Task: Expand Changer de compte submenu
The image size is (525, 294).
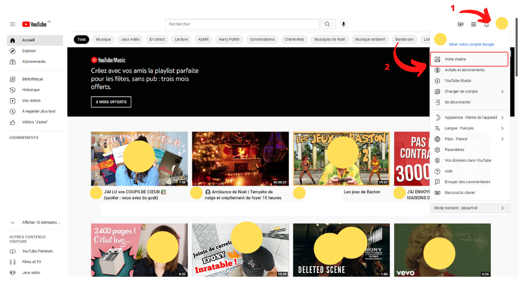Action: coord(469,91)
